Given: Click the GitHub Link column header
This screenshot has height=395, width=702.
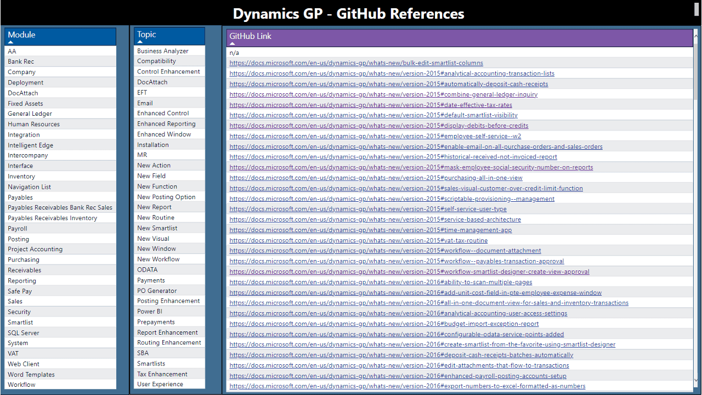Looking at the screenshot, I should 251,36.
